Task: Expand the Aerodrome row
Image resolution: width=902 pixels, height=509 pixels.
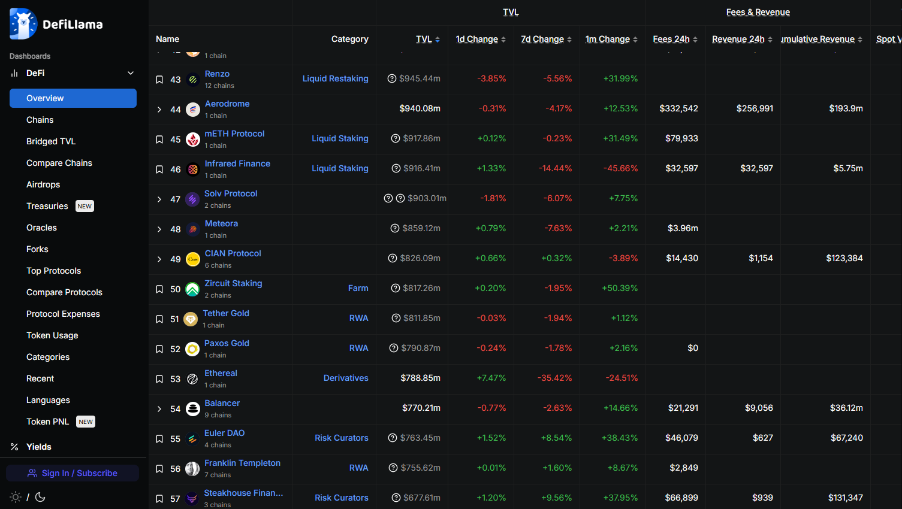Action: (159, 110)
